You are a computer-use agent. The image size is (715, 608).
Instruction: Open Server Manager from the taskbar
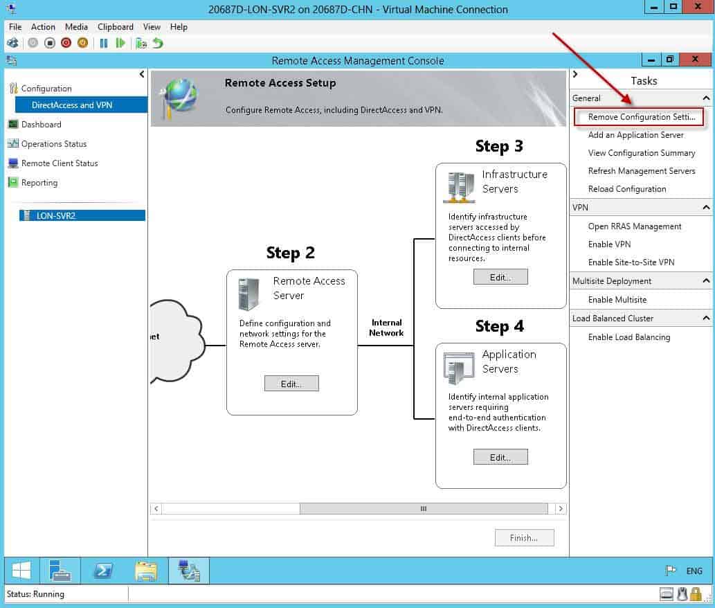click(60, 571)
